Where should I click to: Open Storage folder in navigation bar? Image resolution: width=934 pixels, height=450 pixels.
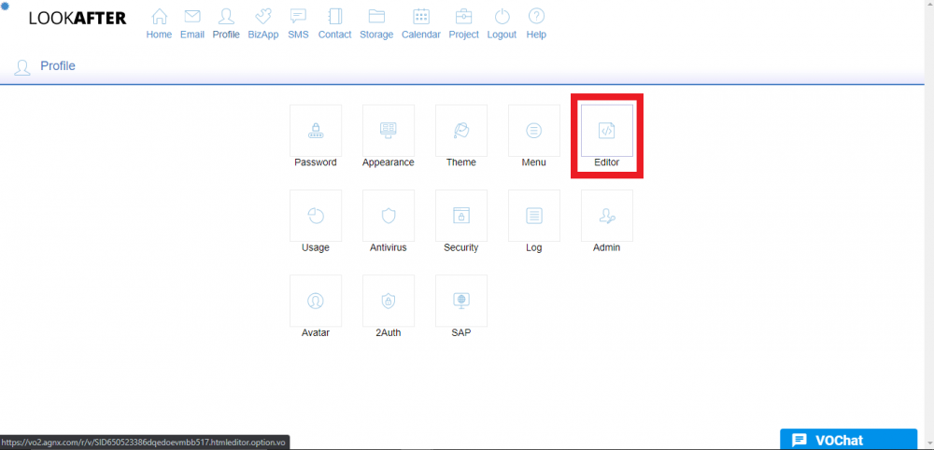376,24
